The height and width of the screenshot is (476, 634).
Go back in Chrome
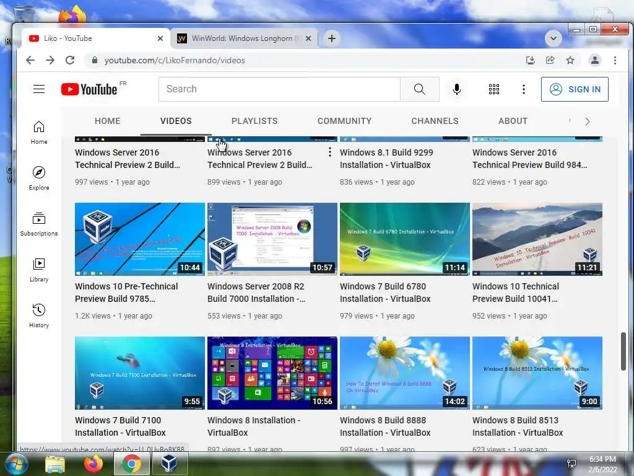[30, 60]
